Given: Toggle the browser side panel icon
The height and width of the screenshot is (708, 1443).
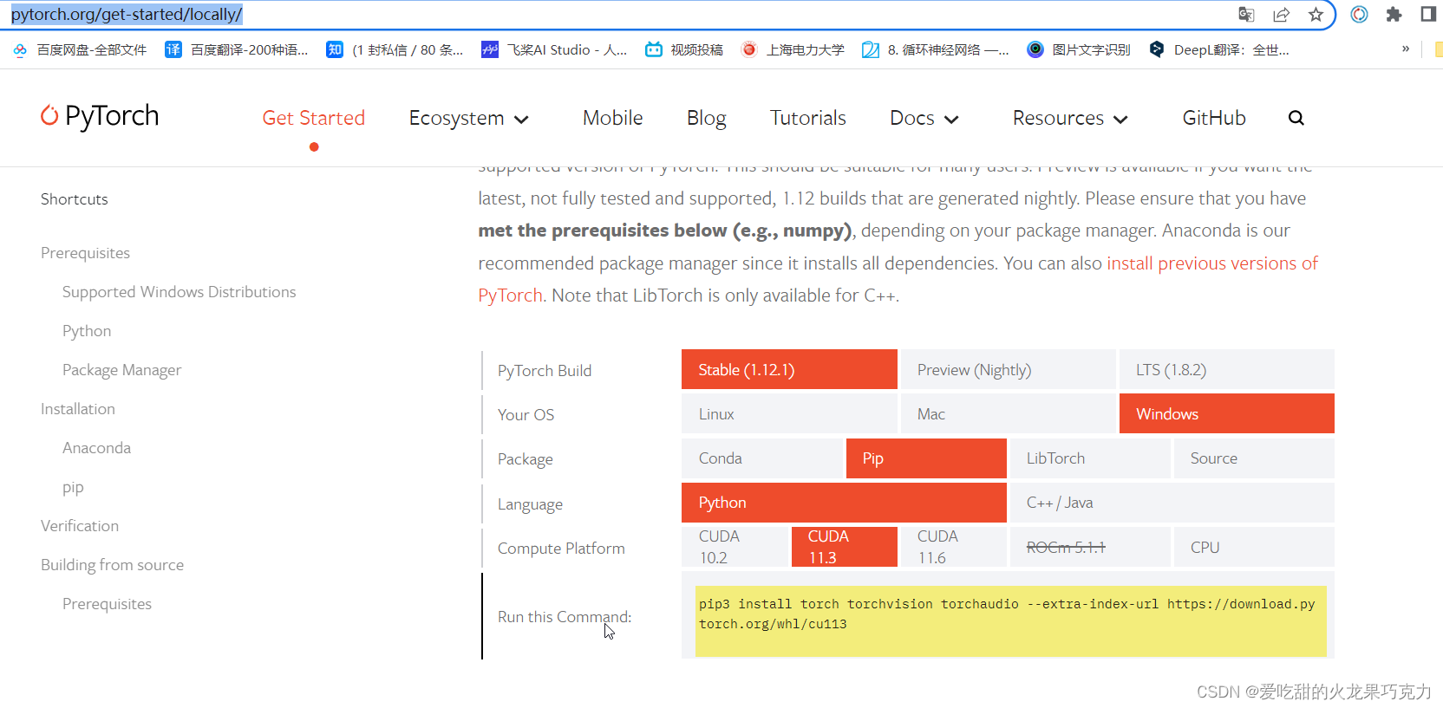Looking at the screenshot, I should pos(1428,14).
